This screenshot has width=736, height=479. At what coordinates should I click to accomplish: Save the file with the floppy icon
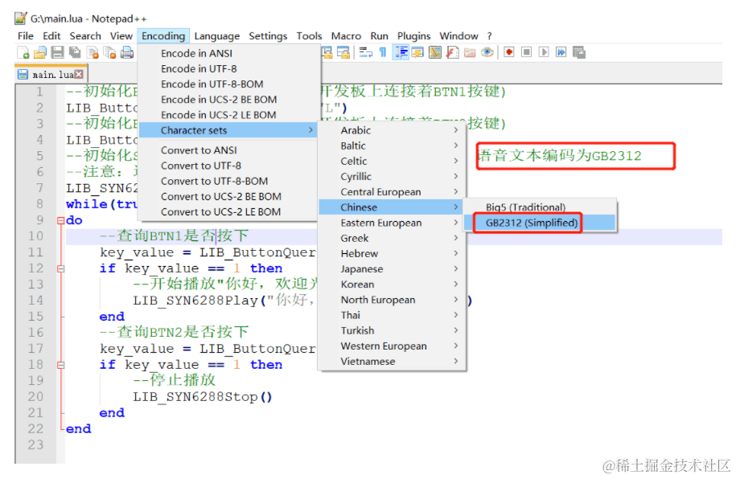tap(57, 52)
